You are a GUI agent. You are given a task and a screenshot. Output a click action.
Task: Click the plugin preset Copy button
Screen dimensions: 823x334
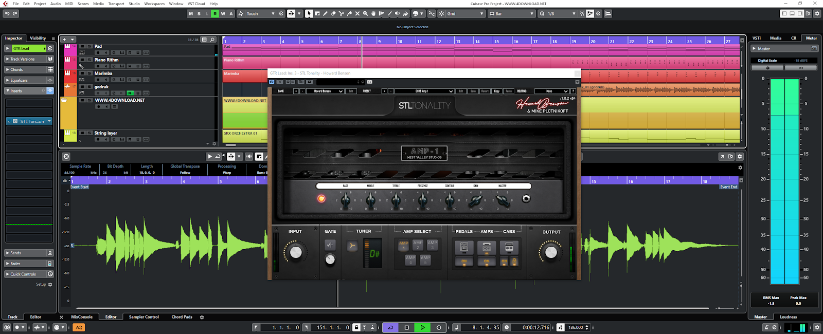click(x=497, y=91)
